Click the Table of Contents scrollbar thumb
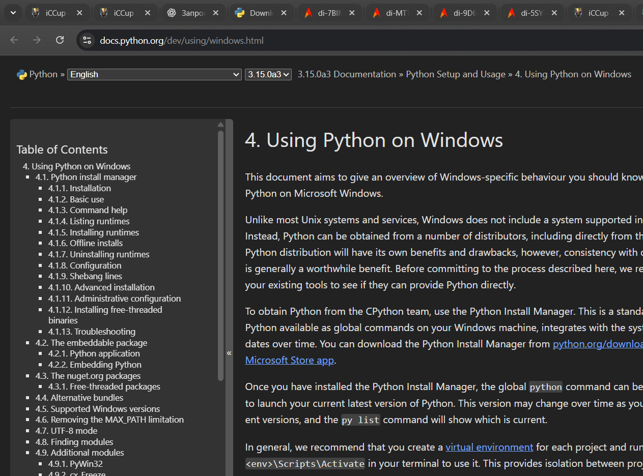Screen dimensions: 643x476 (220, 254)
